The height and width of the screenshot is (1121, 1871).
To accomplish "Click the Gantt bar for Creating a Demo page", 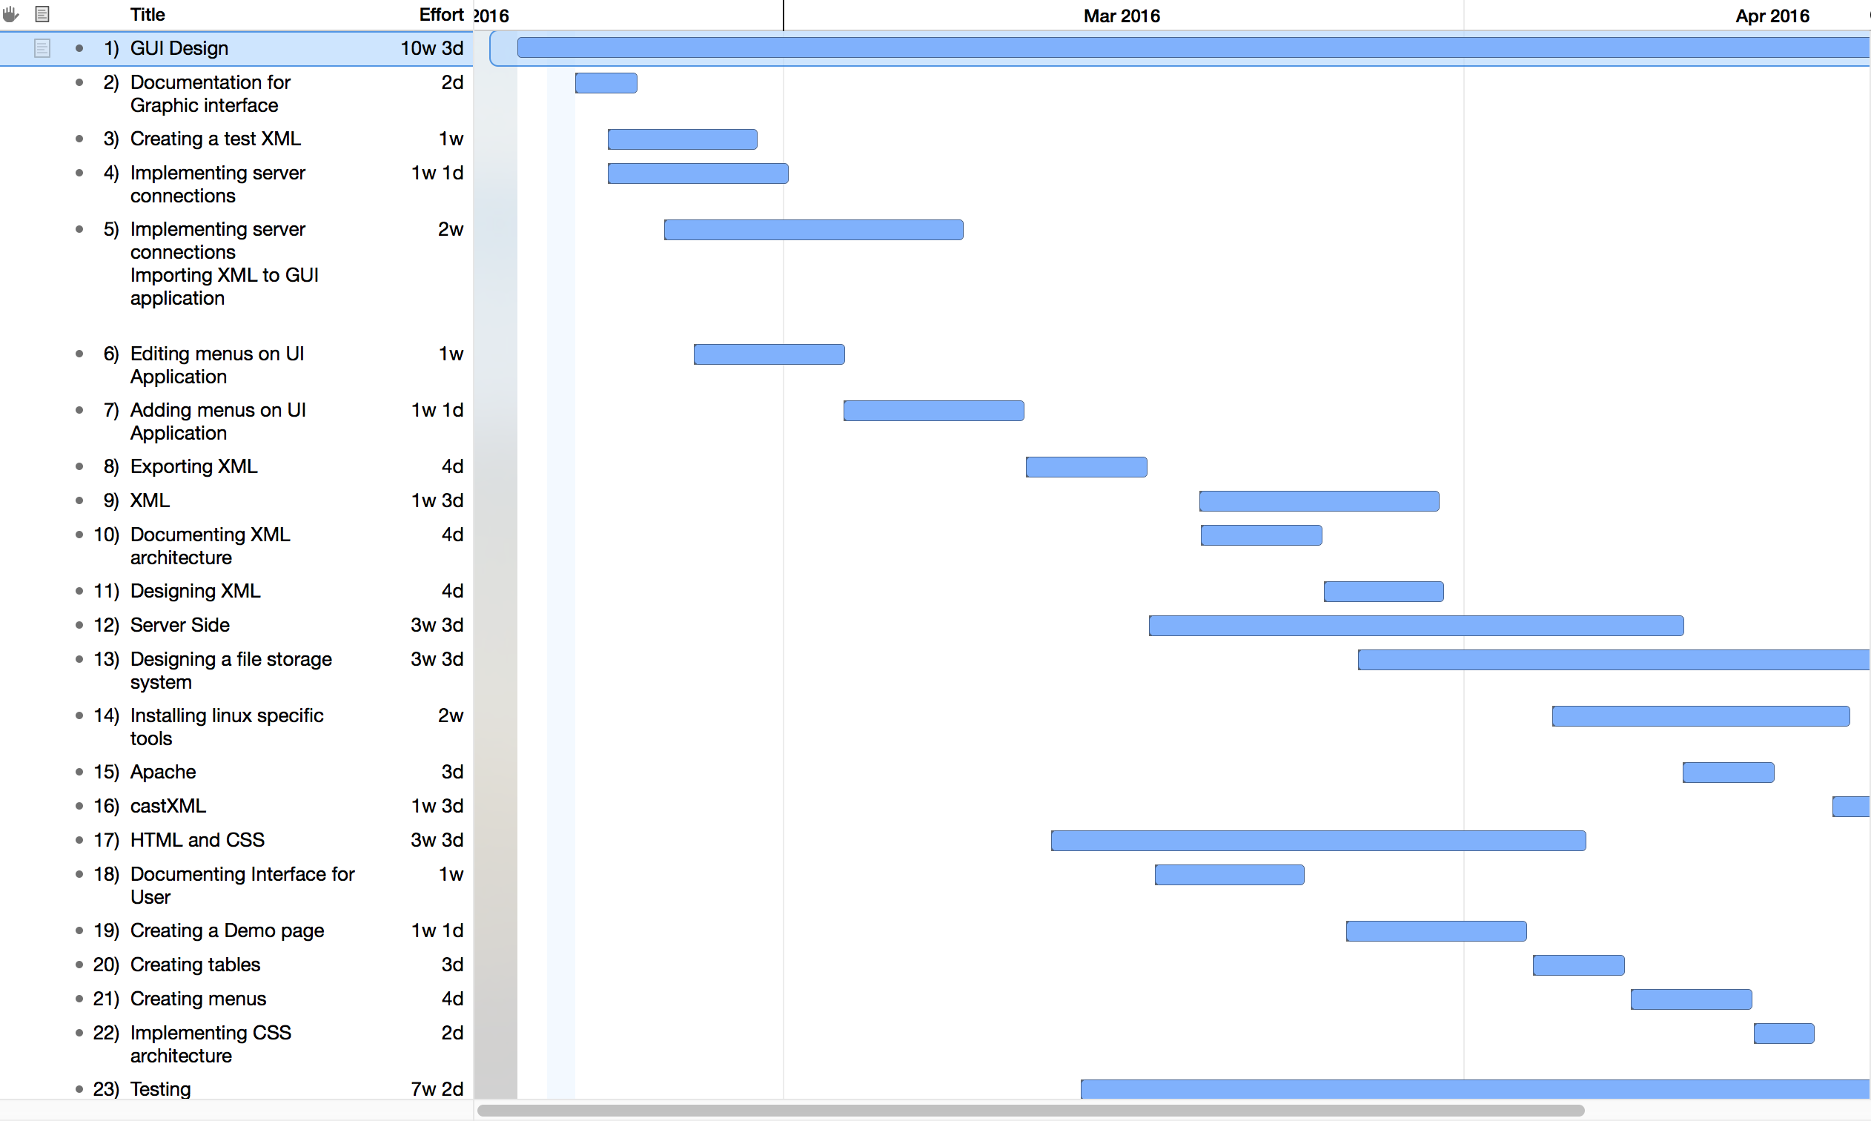I will [x=1435, y=930].
